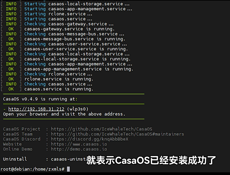
Task: Open the CasaOS Project GitHub URL
Action: 102,129
